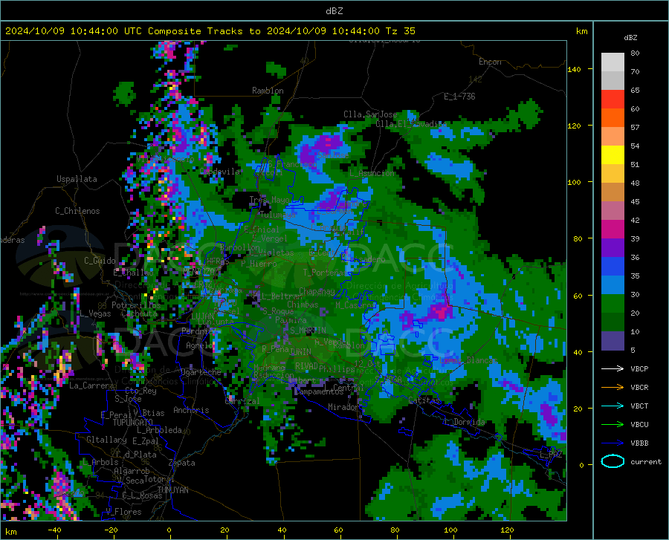Click the Zapata location label
The image size is (669, 540).
[182, 463]
